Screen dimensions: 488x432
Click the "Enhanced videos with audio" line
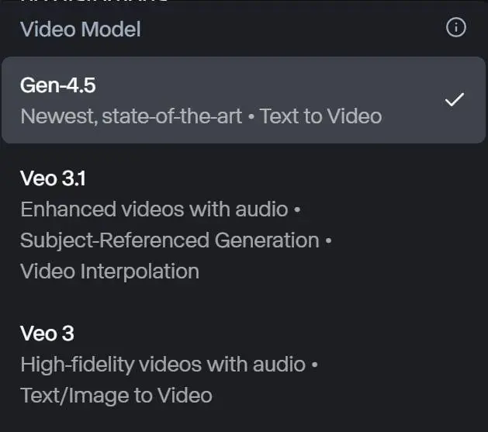tap(154, 209)
